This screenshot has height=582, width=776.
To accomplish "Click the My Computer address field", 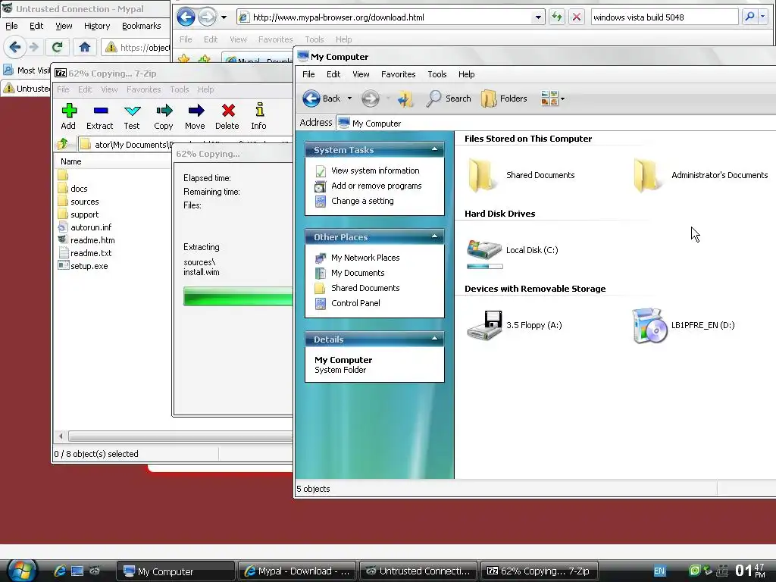I will 555,124.
